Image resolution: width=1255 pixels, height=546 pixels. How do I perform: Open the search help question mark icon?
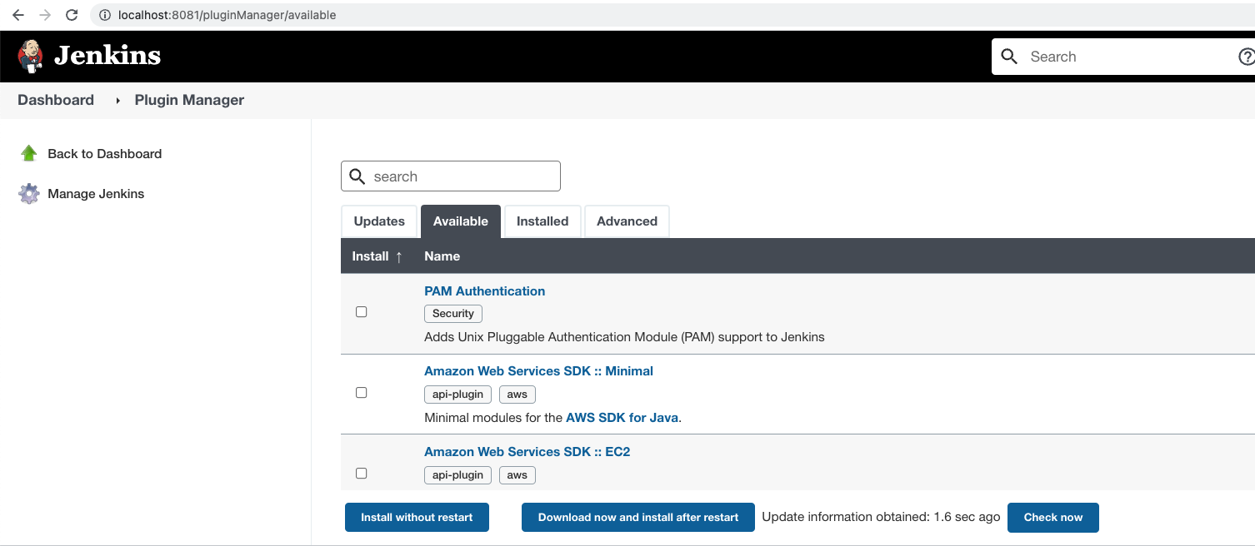click(x=1247, y=57)
